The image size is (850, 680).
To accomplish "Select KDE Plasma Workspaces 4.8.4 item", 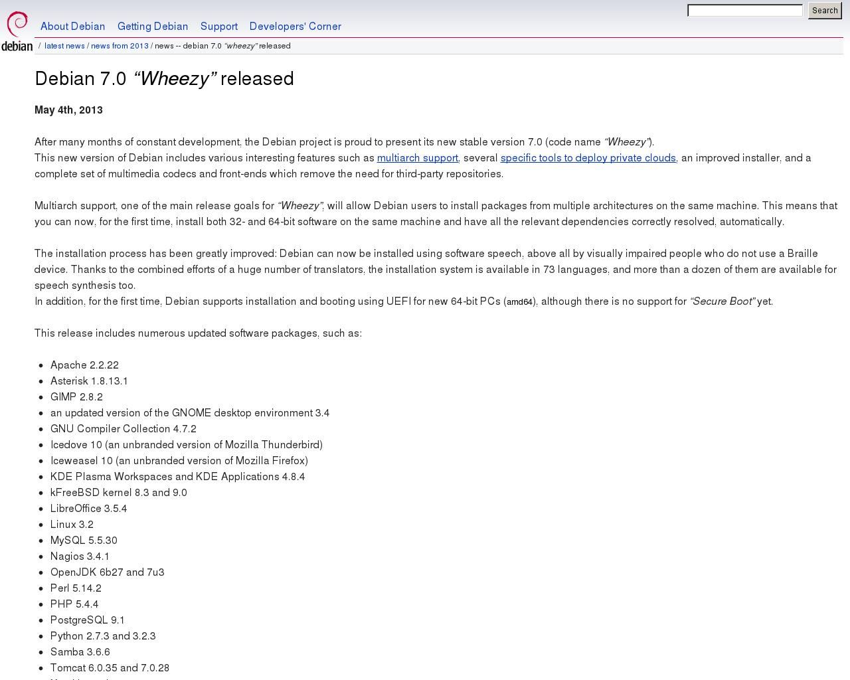I will tap(178, 477).
